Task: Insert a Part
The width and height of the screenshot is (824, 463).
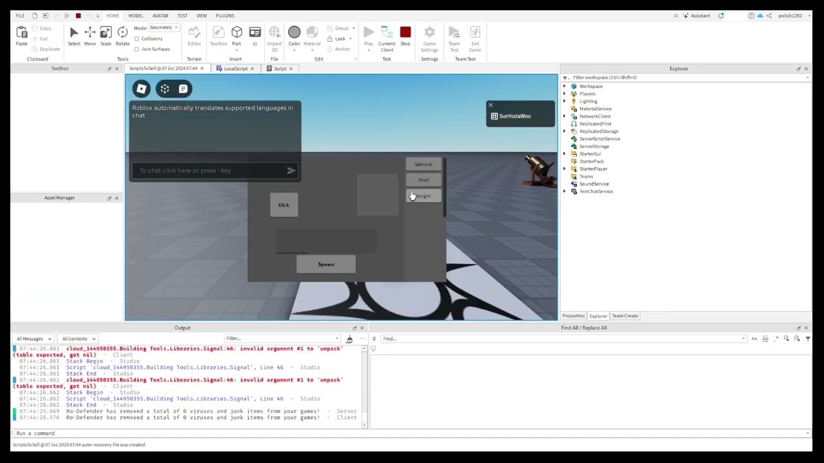Action: click(x=237, y=36)
